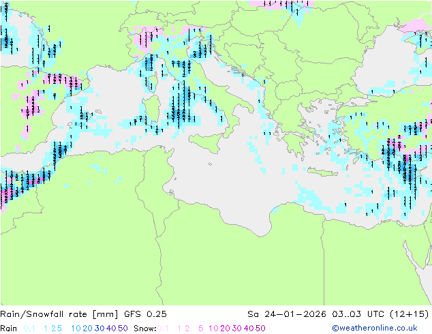The image size is (432, 334).
Task: Click the Rain legend value 50
Action: [x=123, y=329]
